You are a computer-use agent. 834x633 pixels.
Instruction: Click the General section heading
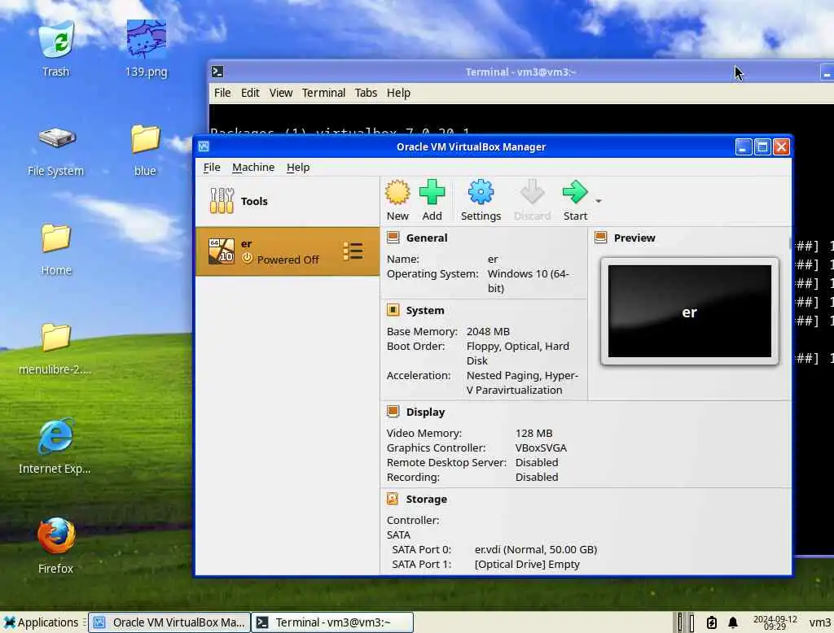click(427, 238)
